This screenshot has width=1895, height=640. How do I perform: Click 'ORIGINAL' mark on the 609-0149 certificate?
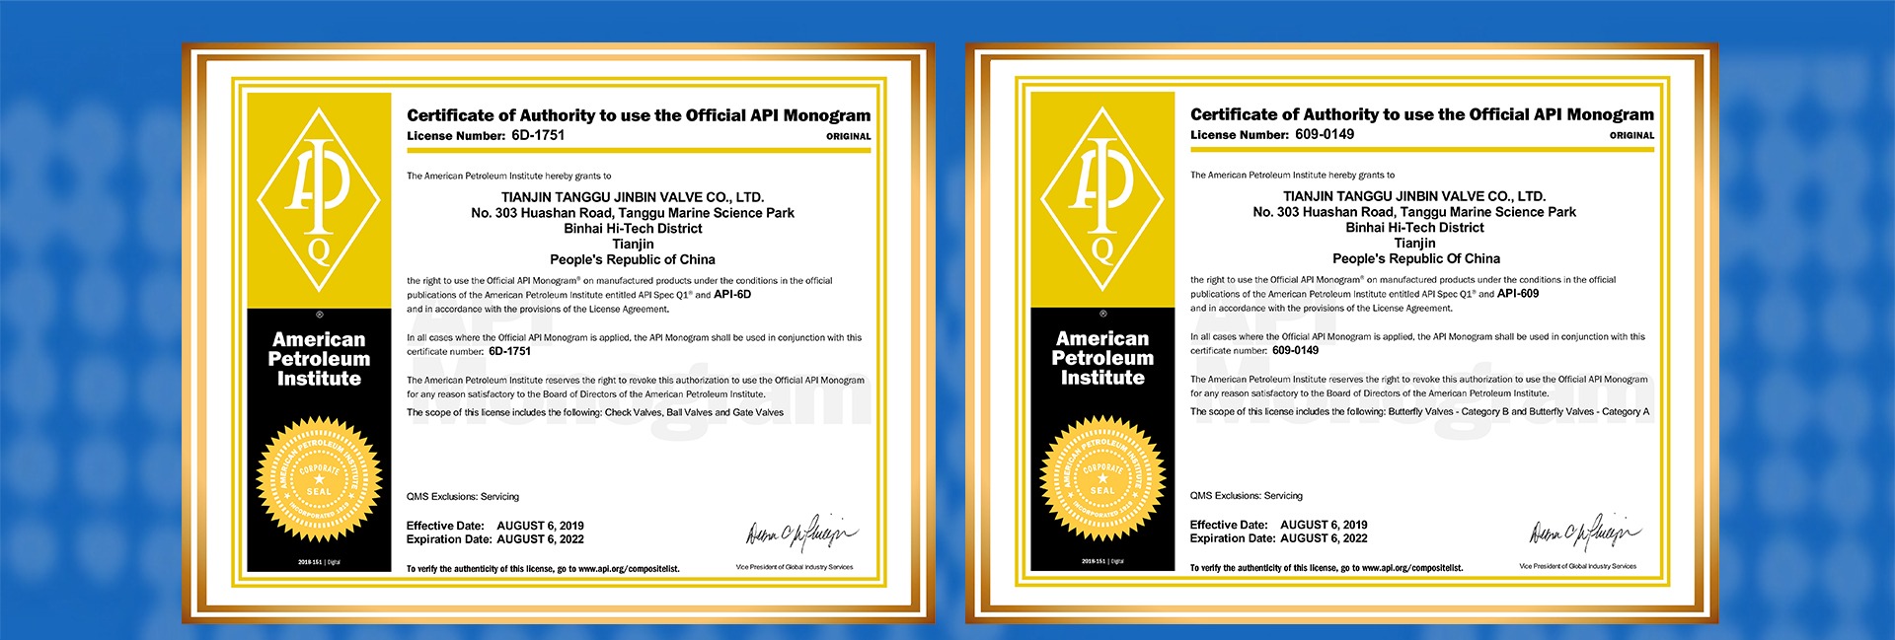(x=1632, y=136)
